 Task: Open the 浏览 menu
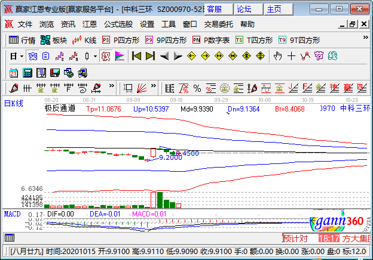47,24
